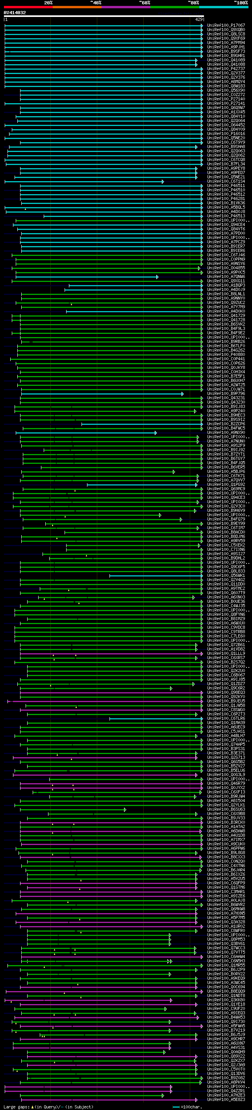The width and height of the screenshot is (252, 1110).
Task: Select the UniRef100_A9PEY8 label
Action: click(x=226, y=169)
